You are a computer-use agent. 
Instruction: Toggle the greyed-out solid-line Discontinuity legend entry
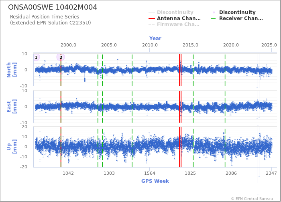(171, 12)
